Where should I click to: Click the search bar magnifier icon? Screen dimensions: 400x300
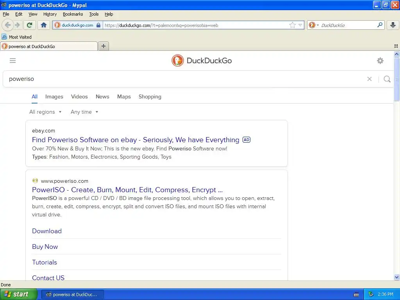(x=380, y=25)
